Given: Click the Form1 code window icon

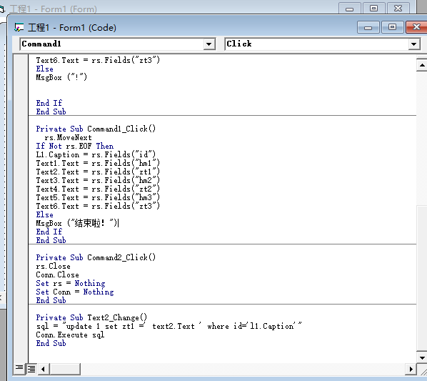Looking at the screenshot, I should [x=19, y=28].
